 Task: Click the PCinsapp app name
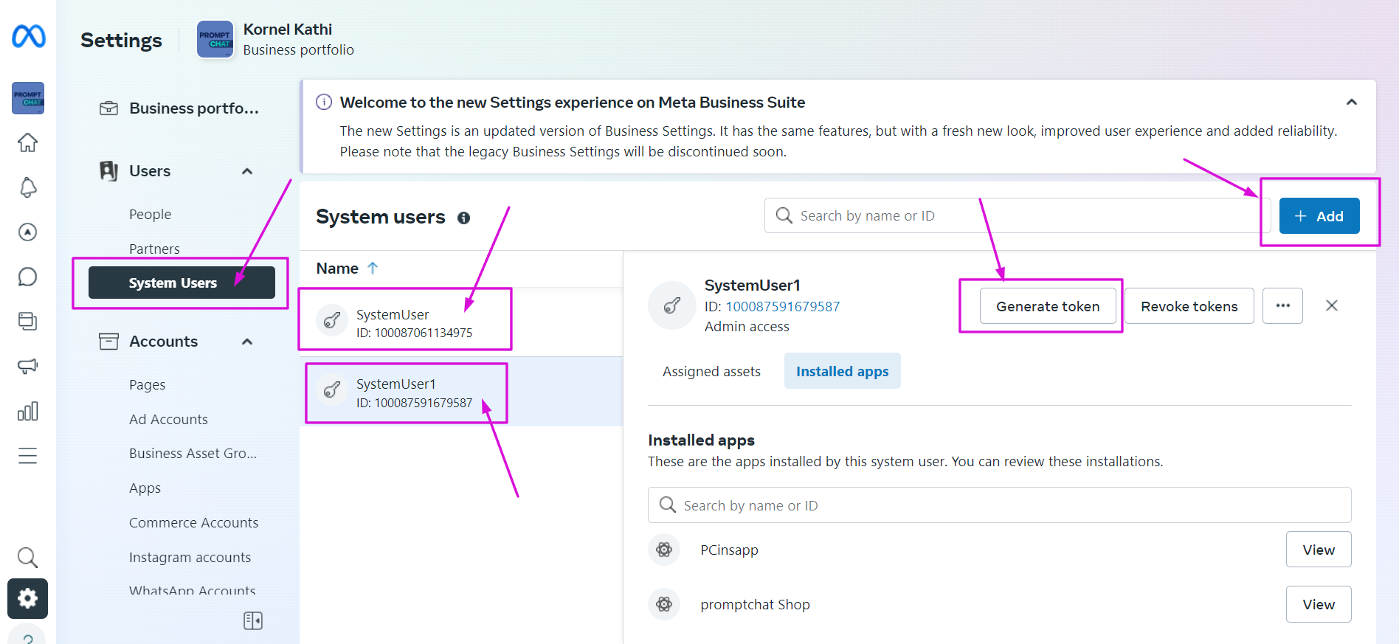(729, 550)
